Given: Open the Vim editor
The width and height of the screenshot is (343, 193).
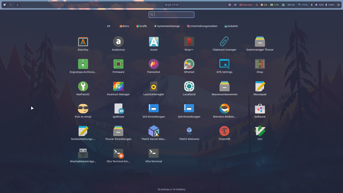Looking at the screenshot, I should 260,133.
